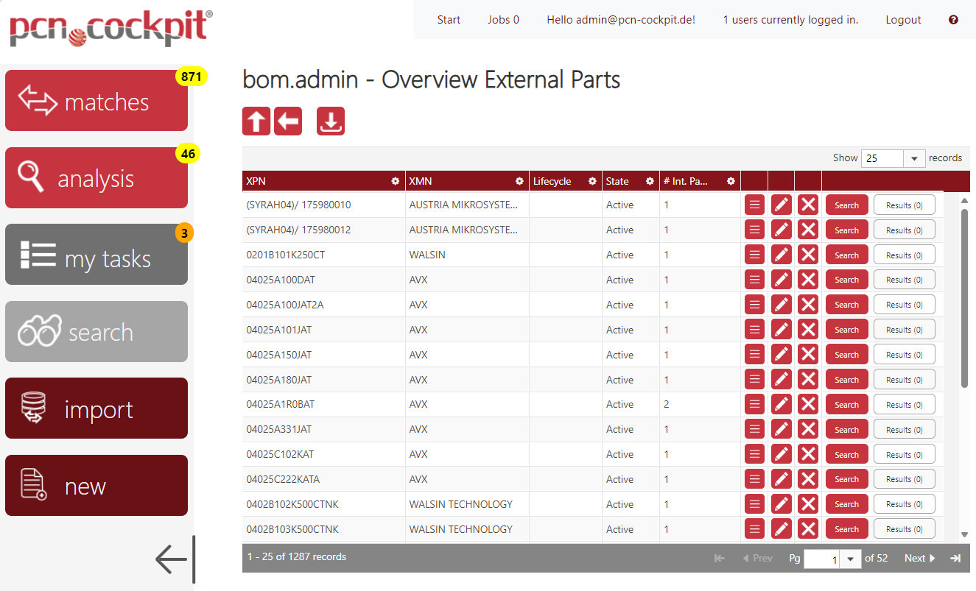Screen dimensions: 976x591
Task: Switch to the analysis section
Action: click(x=96, y=177)
